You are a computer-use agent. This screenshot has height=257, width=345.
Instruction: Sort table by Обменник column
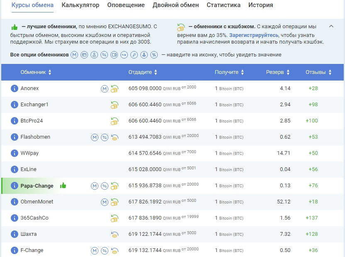[x=36, y=72]
